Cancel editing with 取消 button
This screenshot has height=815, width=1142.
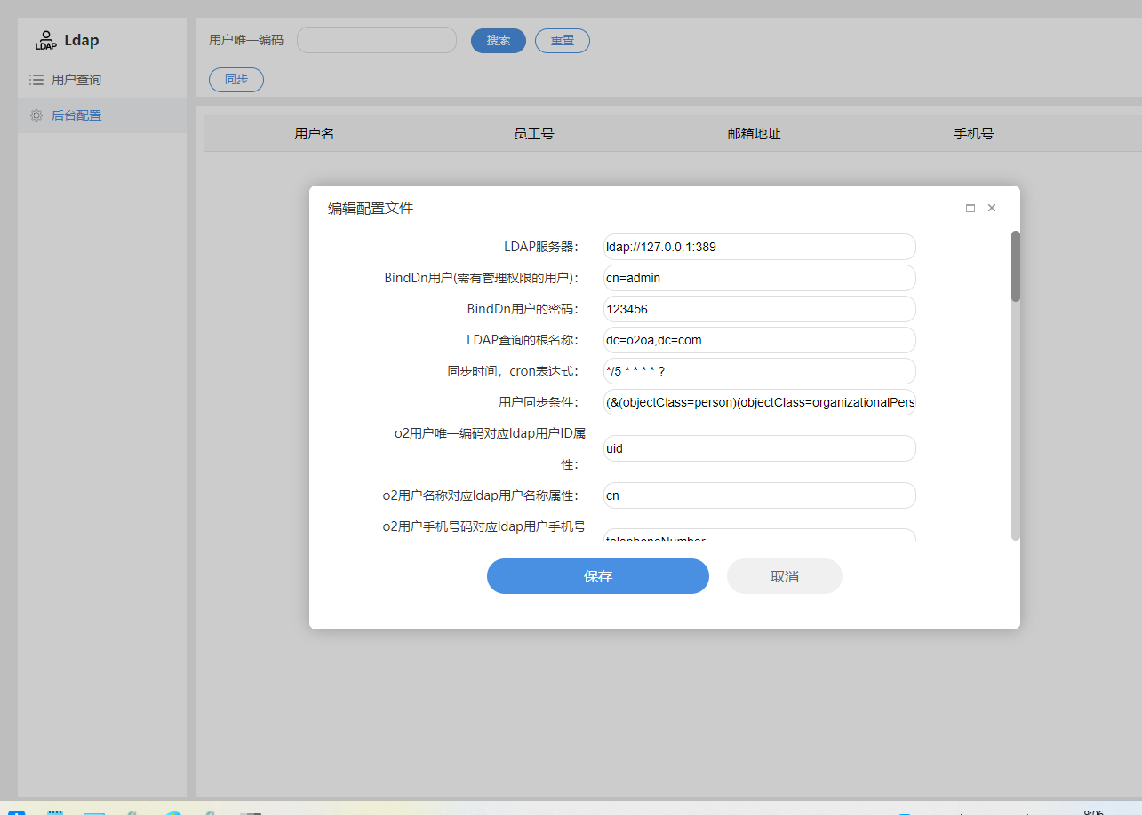(784, 576)
